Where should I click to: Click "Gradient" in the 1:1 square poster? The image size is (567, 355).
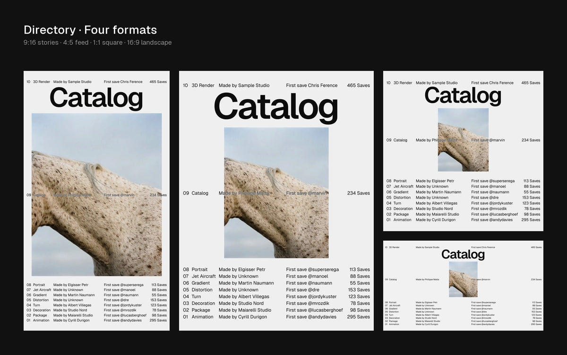[401, 192]
